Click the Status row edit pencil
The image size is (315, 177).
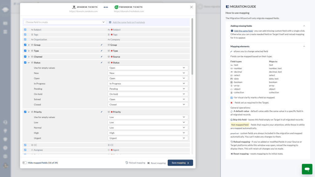point(102,63)
